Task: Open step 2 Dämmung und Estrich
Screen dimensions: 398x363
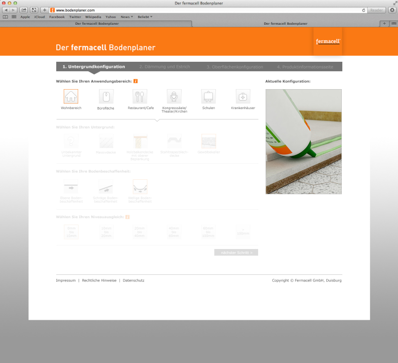Action: 165,67
